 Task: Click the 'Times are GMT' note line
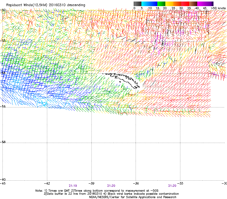97,191
